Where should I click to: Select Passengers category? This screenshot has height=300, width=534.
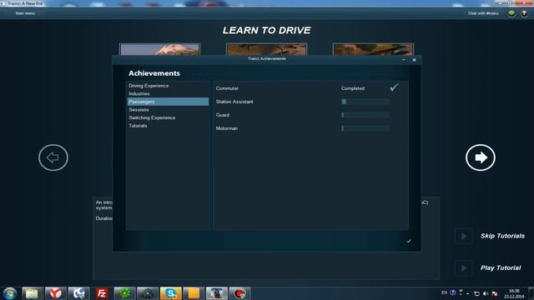[x=168, y=102]
